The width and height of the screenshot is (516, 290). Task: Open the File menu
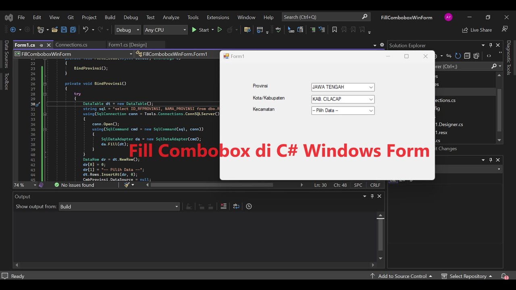tap(21, 17)
